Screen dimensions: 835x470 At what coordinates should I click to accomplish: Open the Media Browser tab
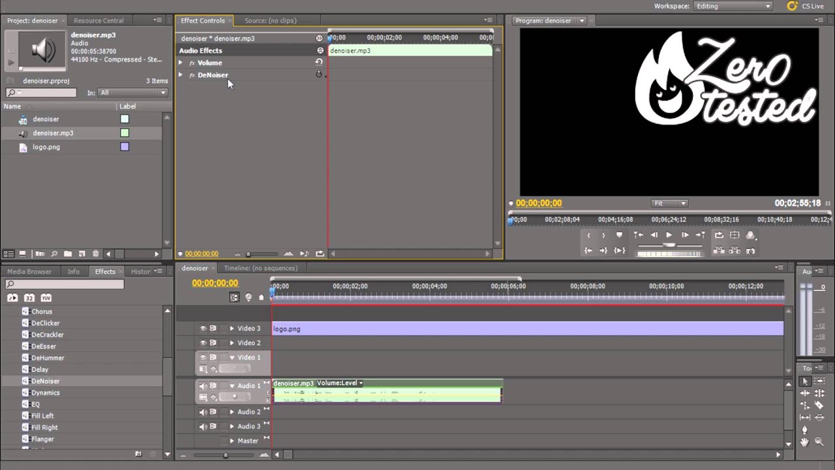pyautogui.click(x=29, y=272)
